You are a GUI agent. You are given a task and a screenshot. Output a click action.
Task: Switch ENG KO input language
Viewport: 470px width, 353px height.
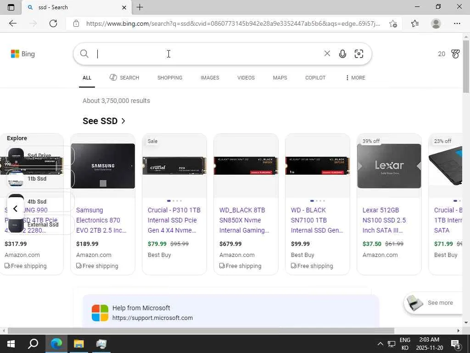point(405,344)
